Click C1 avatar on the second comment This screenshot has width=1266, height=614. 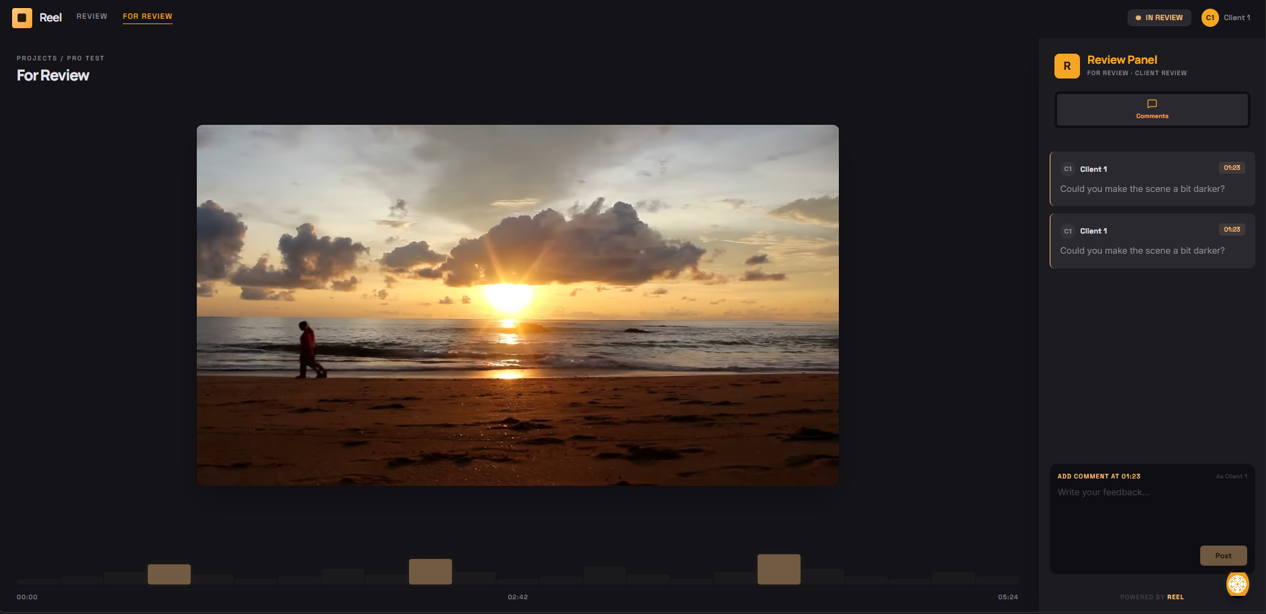(x=1067, y=231)
